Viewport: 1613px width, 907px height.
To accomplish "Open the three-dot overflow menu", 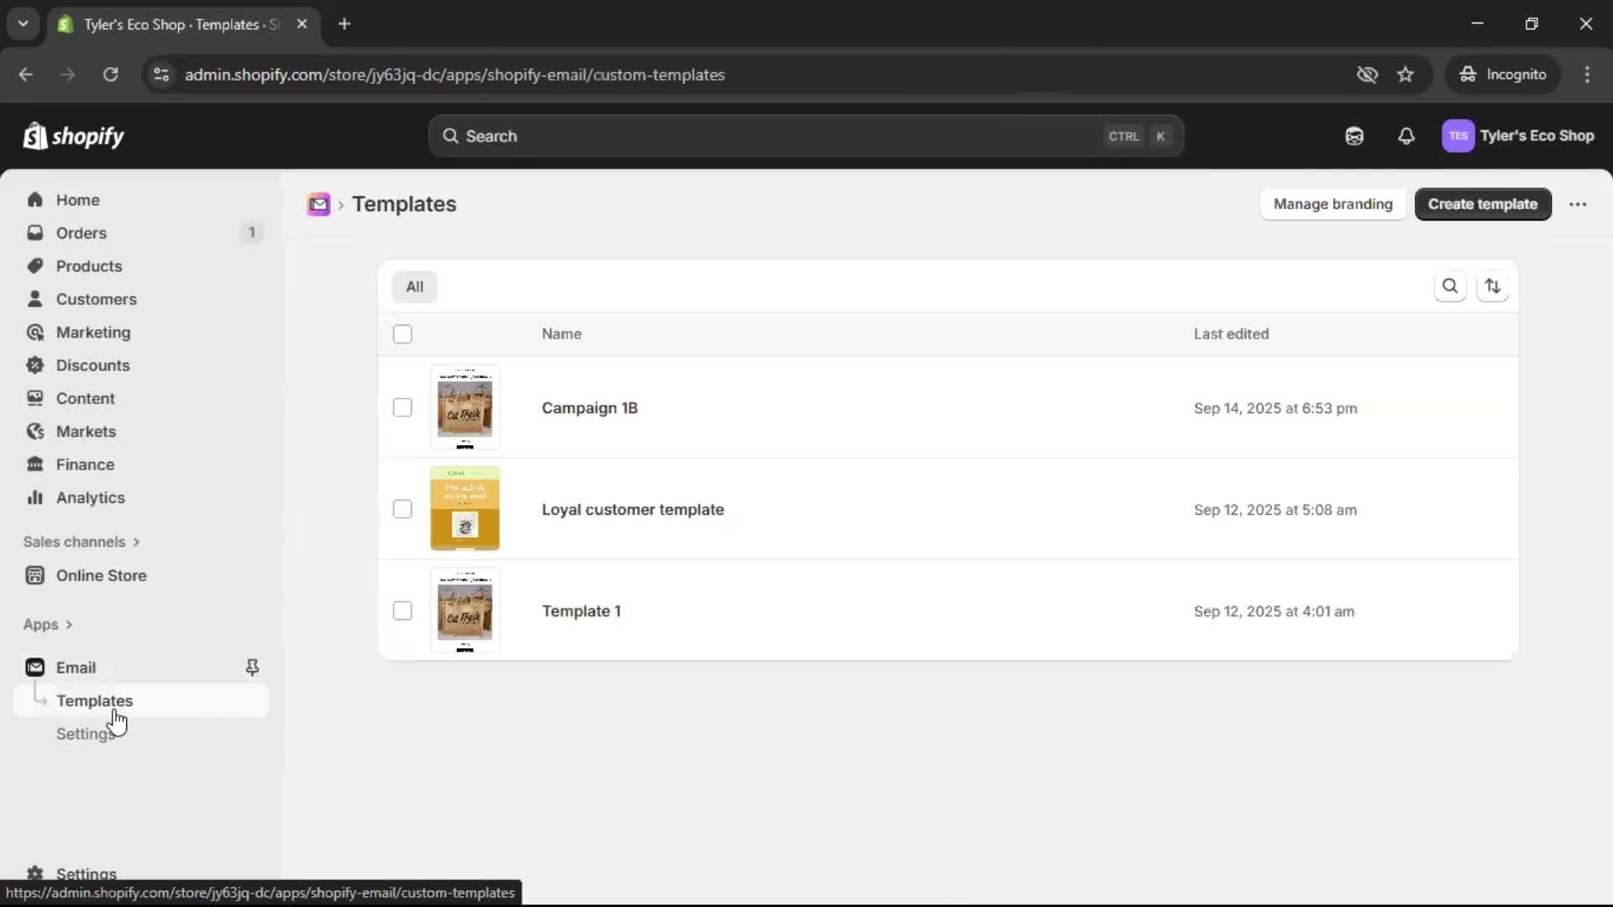I will 1579,204.
